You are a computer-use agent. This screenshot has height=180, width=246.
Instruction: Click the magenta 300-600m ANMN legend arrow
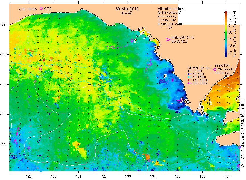coord(189,83)
